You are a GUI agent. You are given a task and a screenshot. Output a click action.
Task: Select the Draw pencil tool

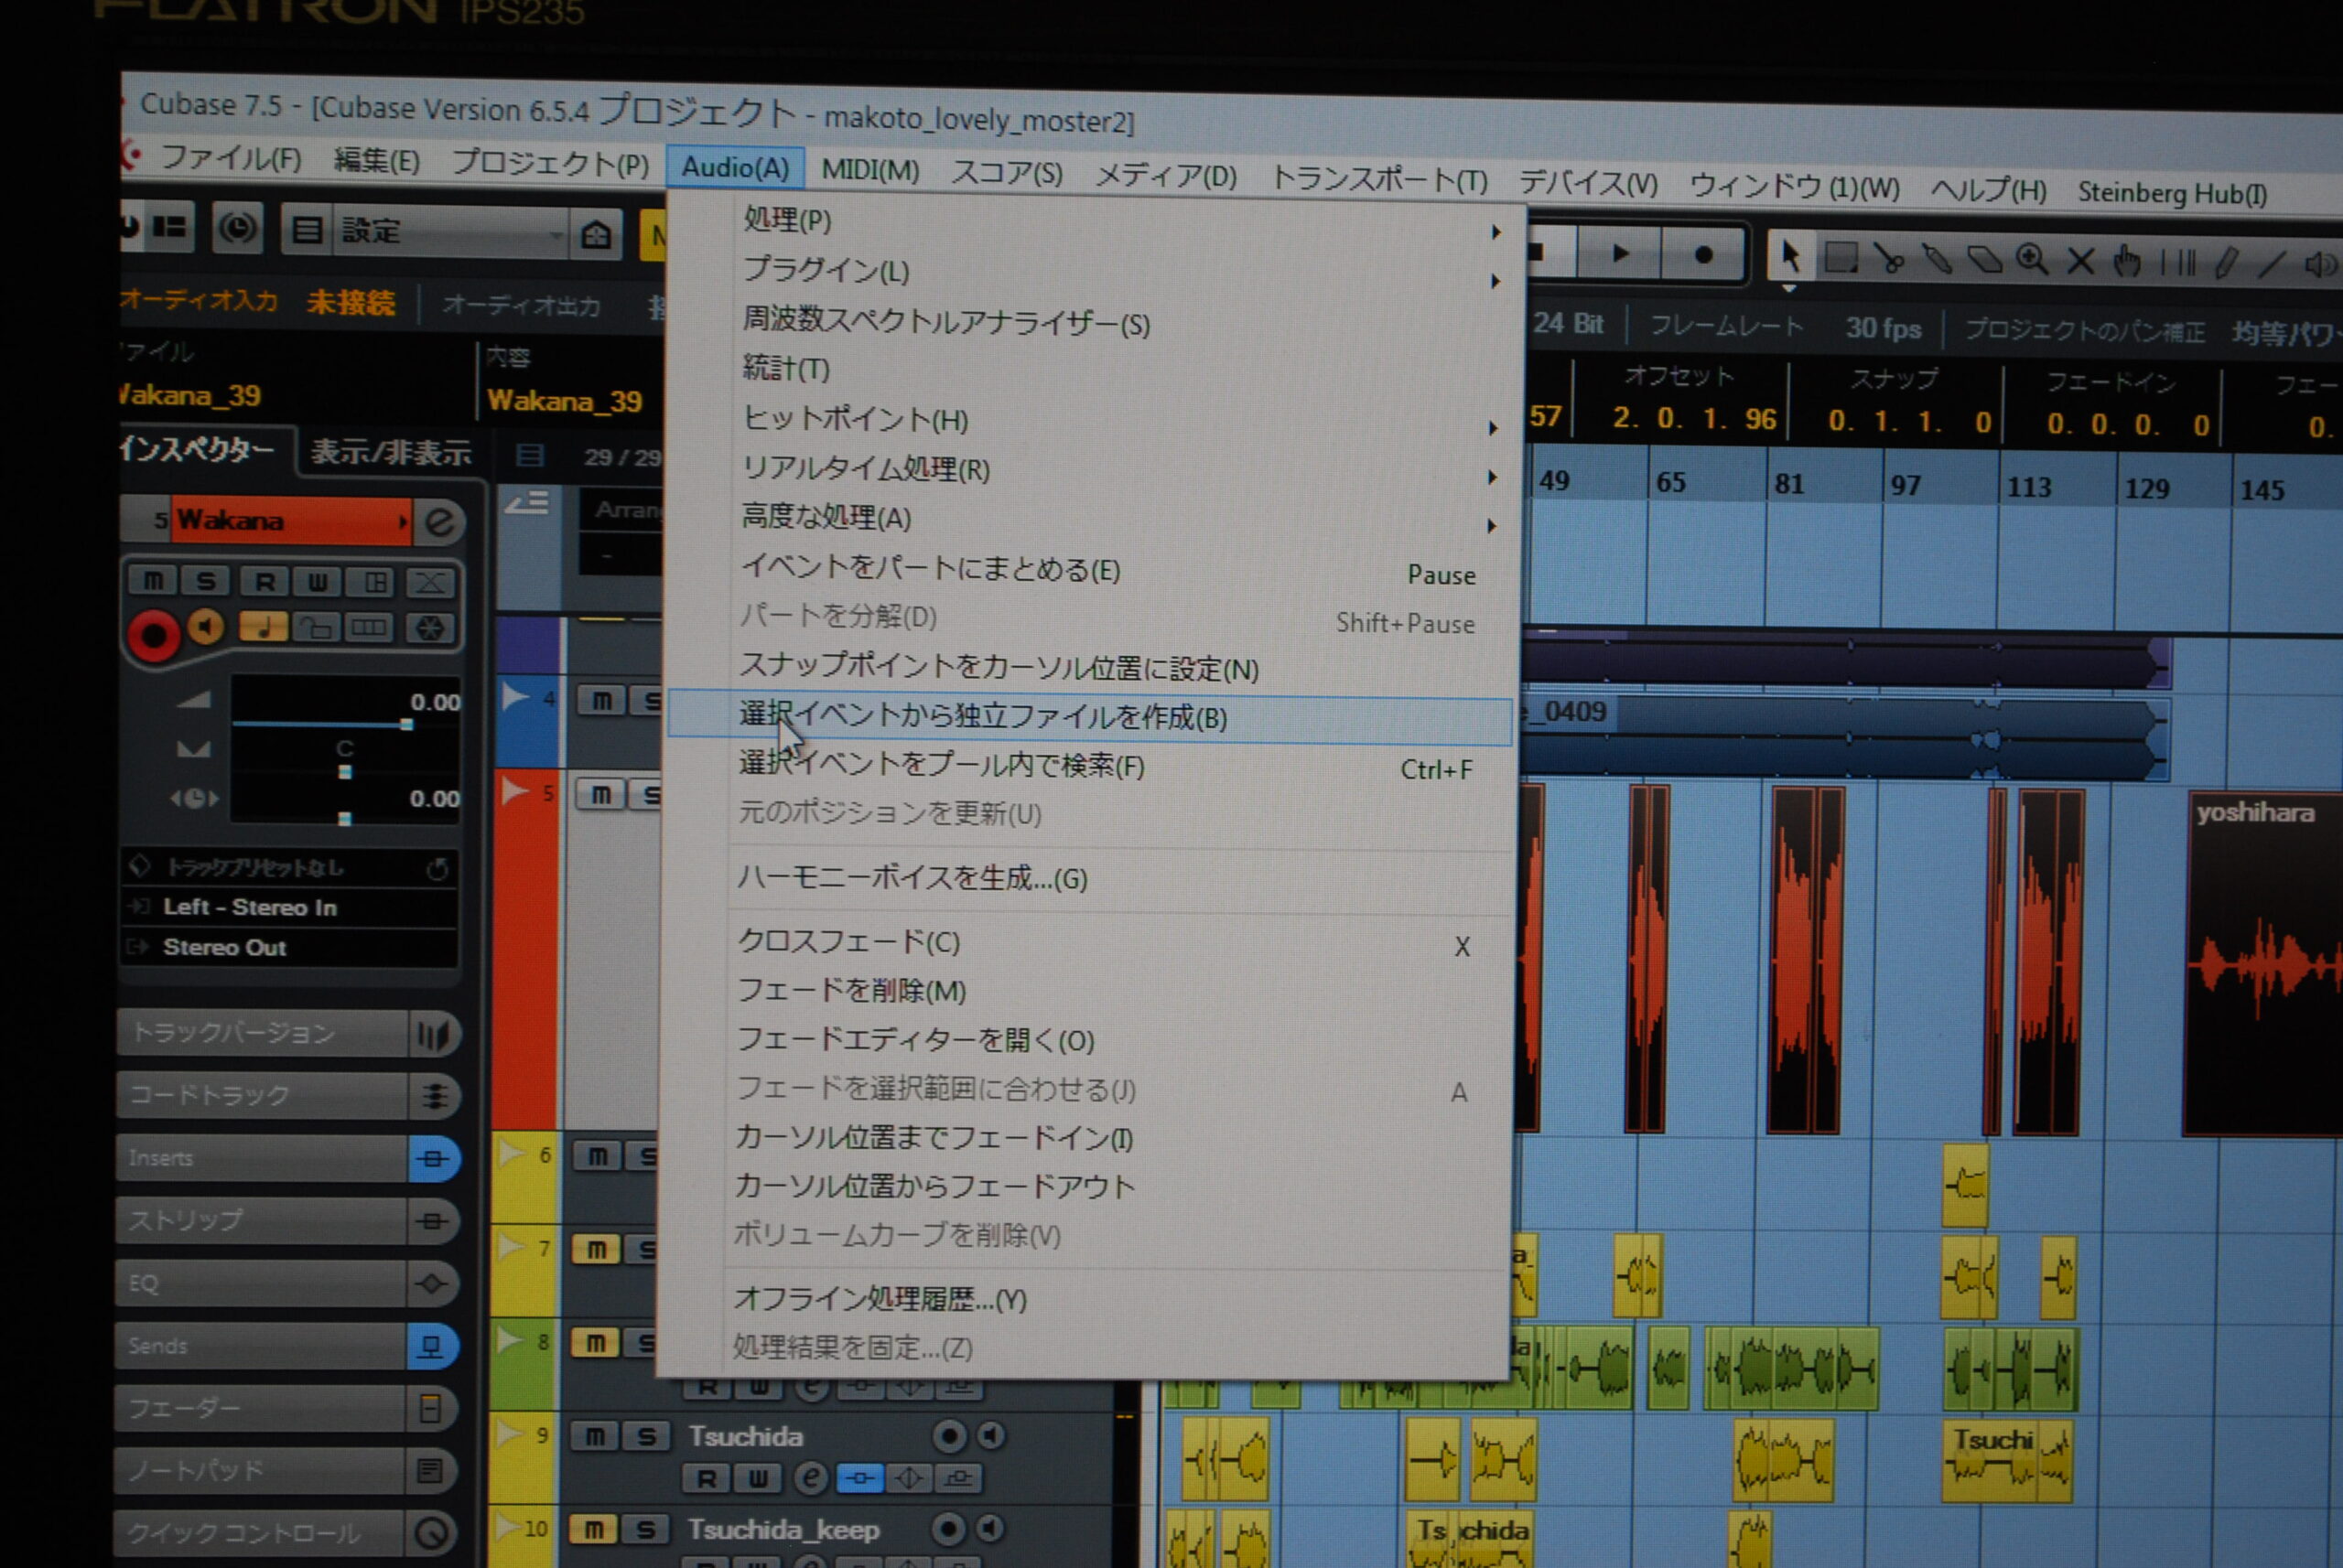pos(2226,264)
